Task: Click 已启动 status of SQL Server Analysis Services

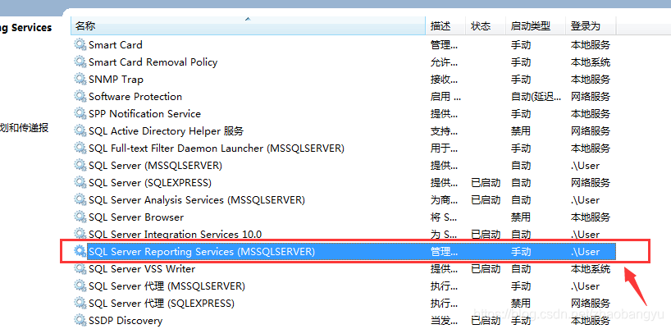Action: pos(486,200)
